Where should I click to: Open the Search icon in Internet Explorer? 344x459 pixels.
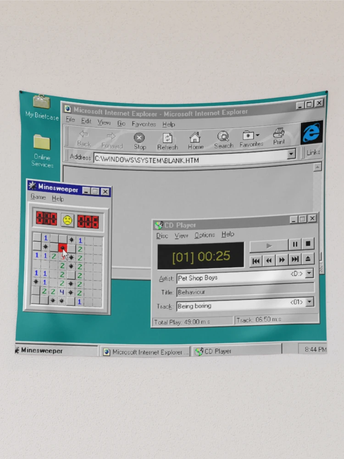(x=223, y=136)
